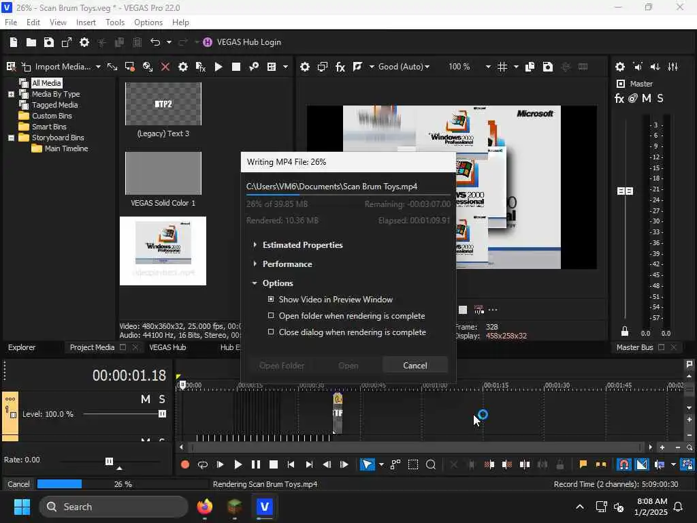697x523 pixels.
Task: Open Master Bus audio properties gear
Action: [x=619, y=67]
